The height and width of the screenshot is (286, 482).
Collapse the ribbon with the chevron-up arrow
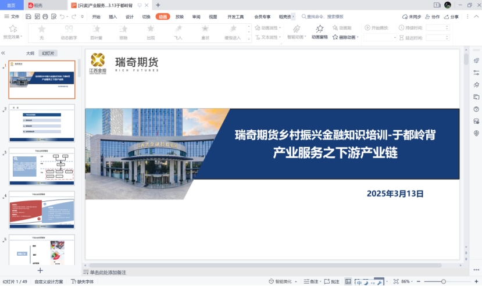click(x=476, y=17)
